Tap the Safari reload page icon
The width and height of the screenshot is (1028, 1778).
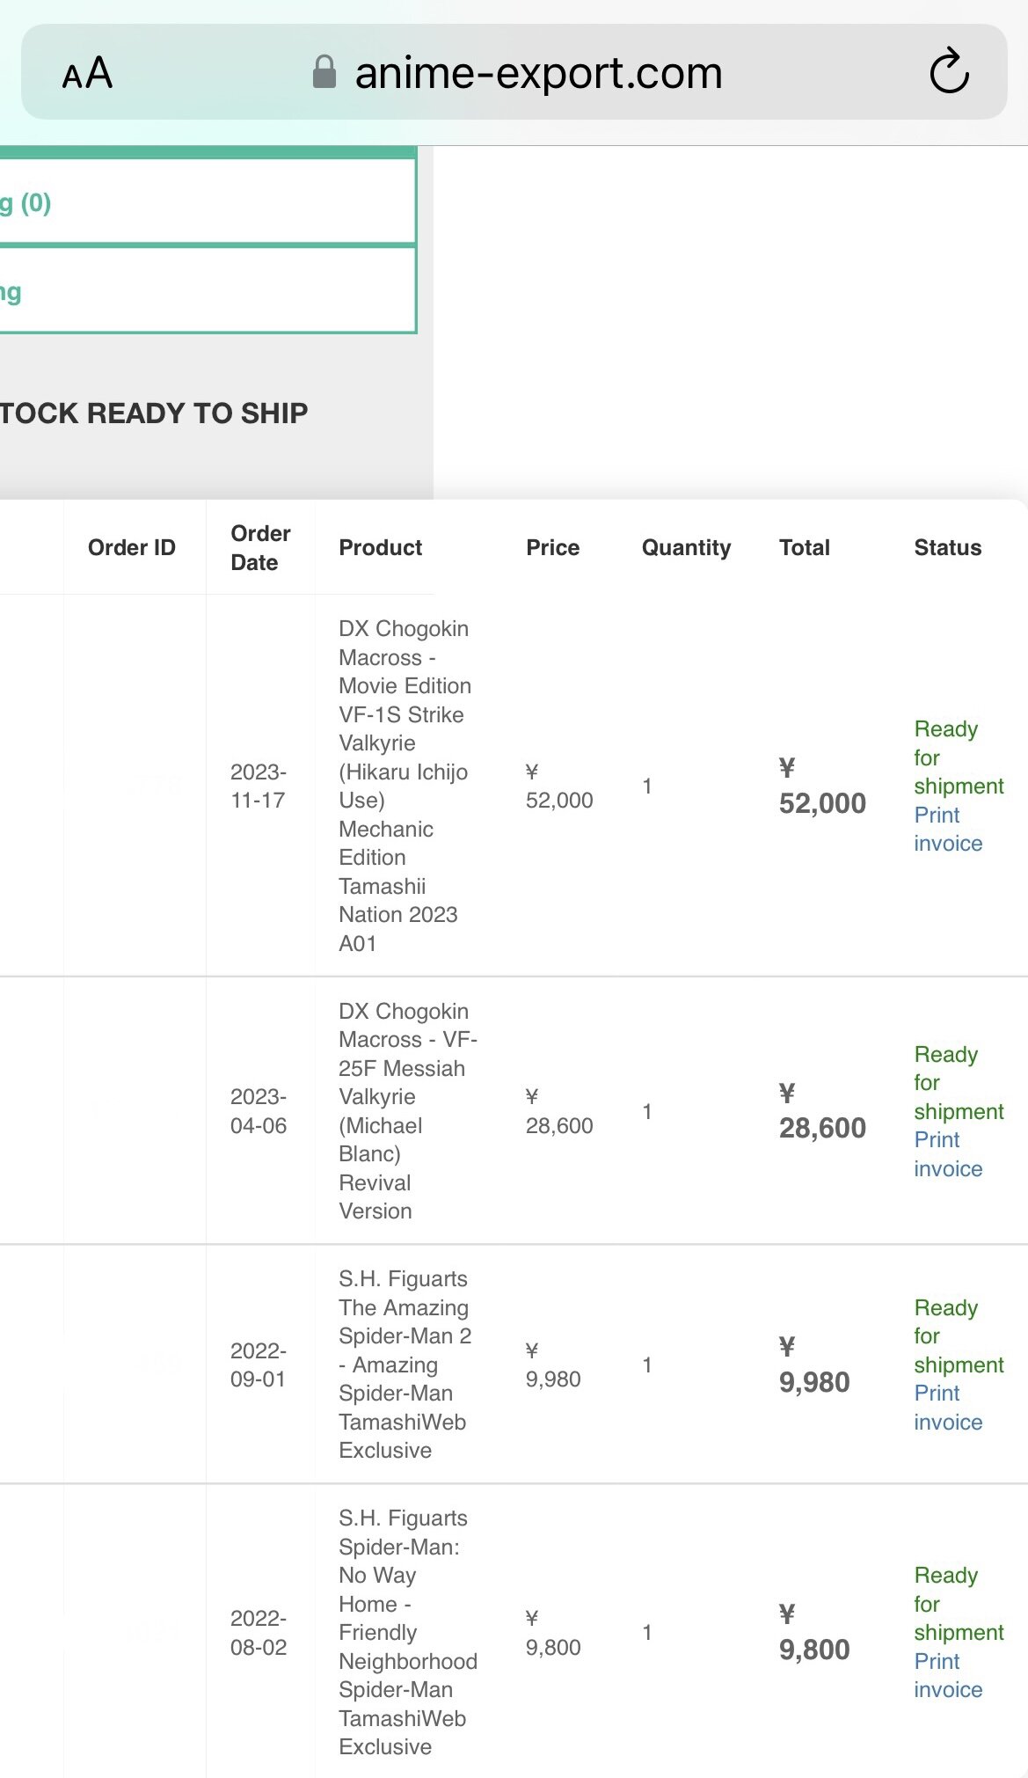tap(949, 72)
